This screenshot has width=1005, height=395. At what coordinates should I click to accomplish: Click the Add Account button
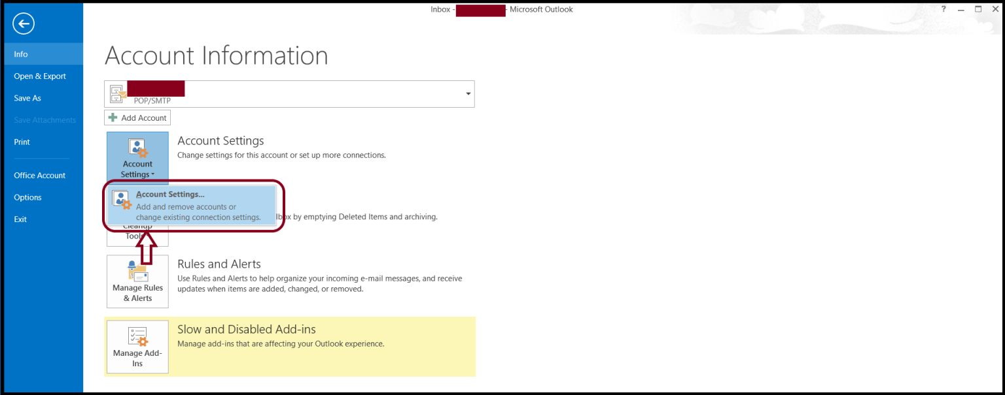click(x=137, y=118)
